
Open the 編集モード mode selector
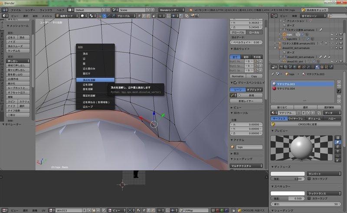pyautogui.click(x=67, y=16)
